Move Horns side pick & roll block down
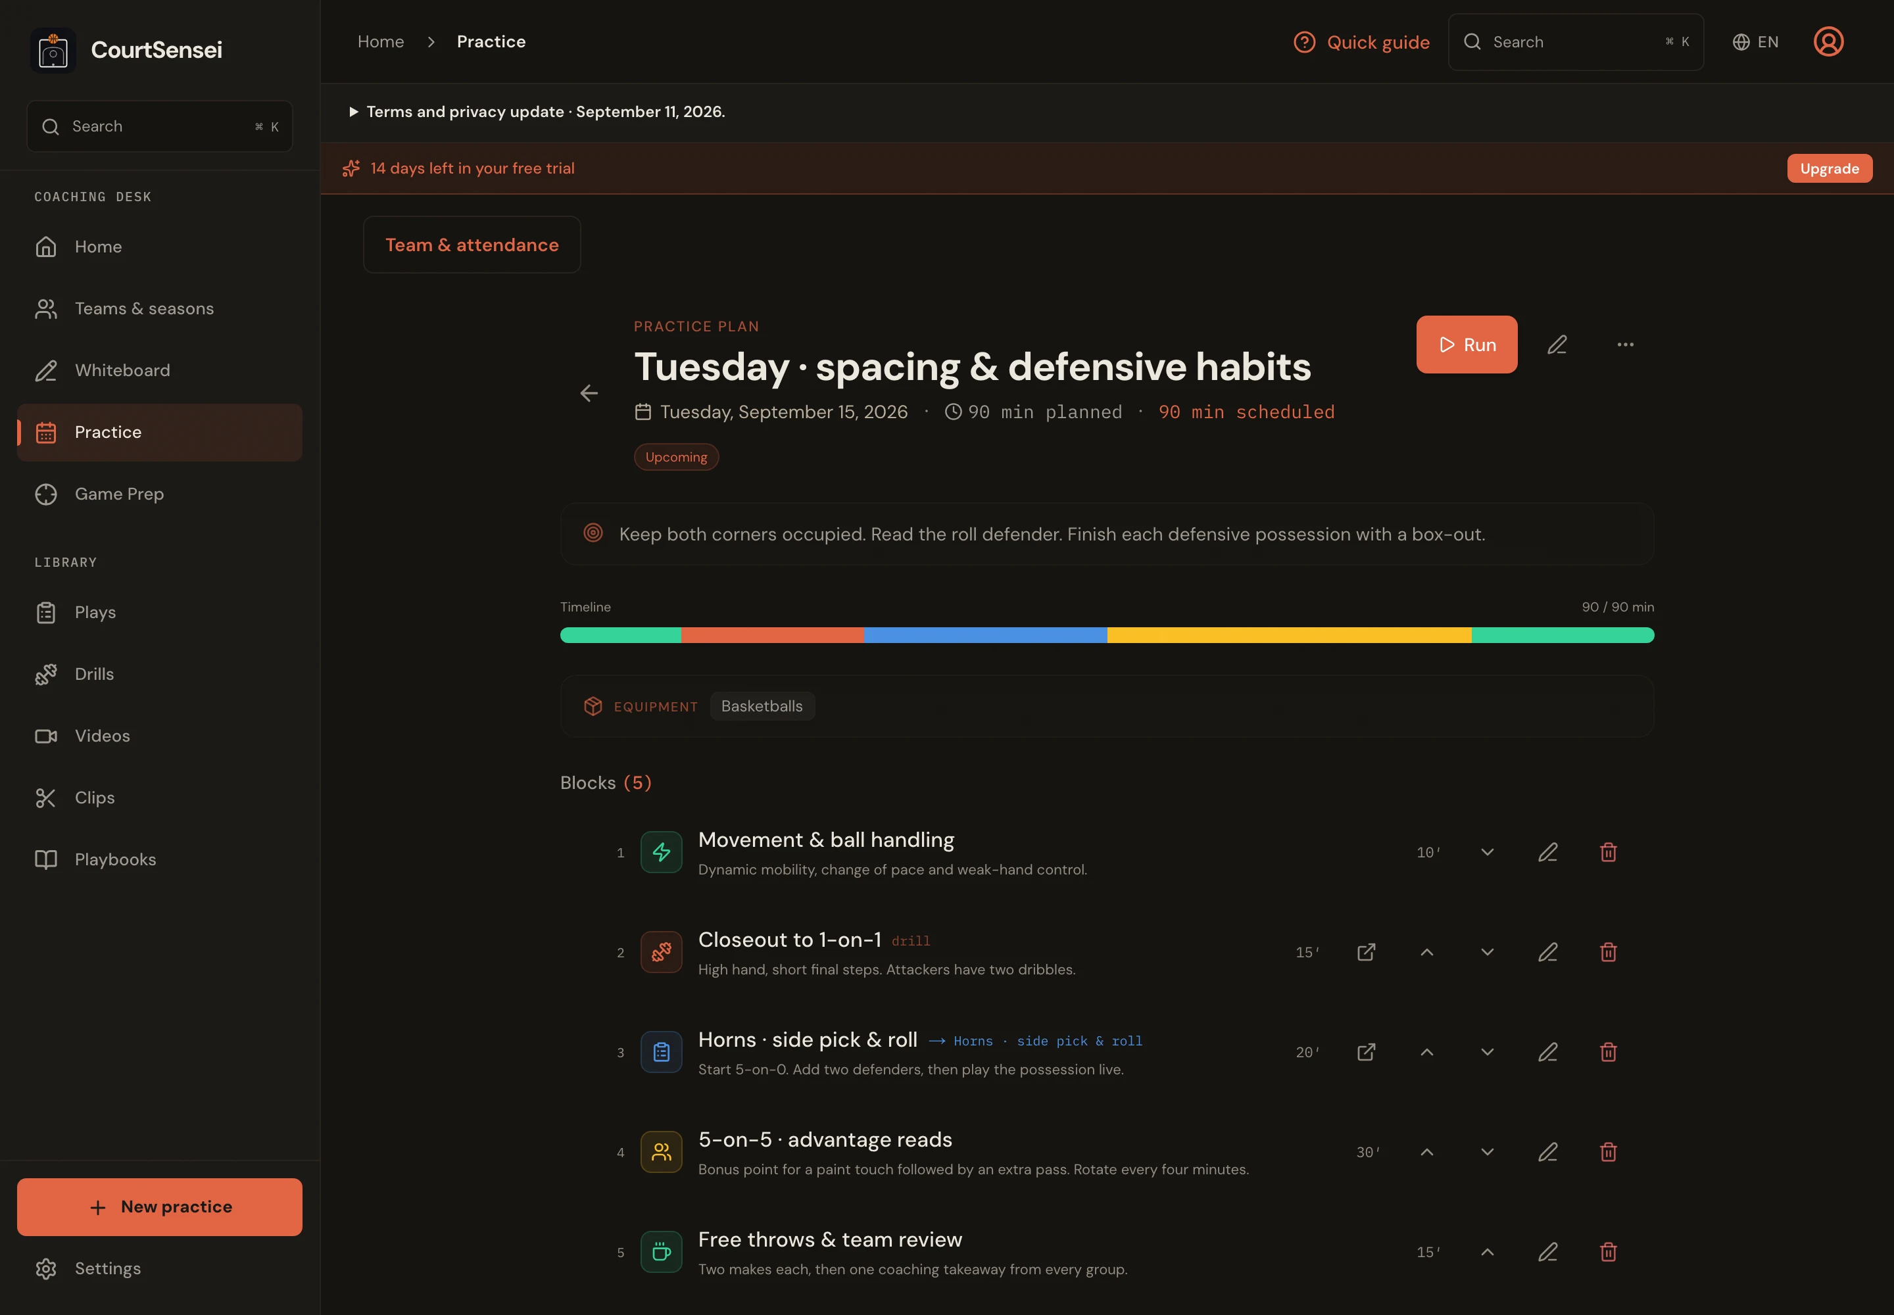The image size is (1894, 1315). coord(1487,1052)
